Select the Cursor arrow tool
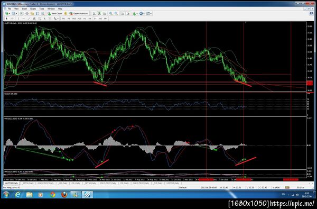Image resolution: width=317 pixels, height=209 pixels. click(6, 19)
